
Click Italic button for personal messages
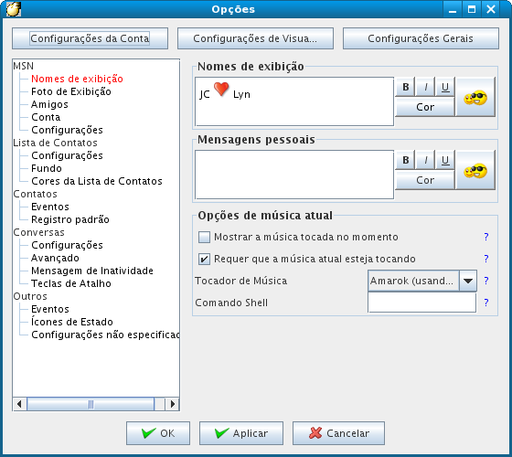[425, 160]
